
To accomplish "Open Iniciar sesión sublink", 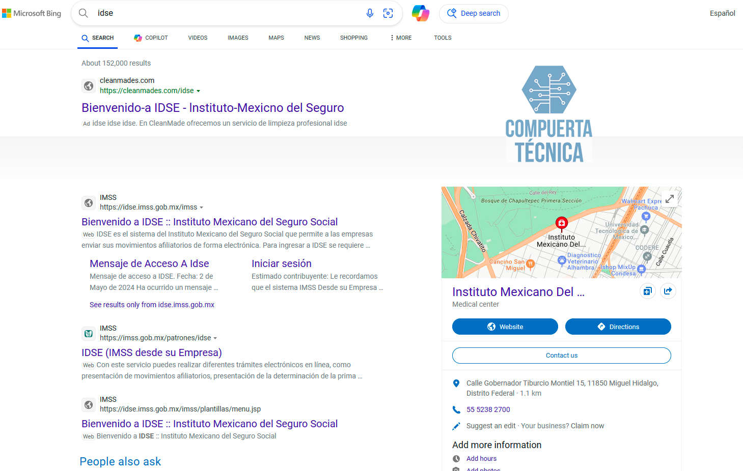I will (x=282, y=263).
